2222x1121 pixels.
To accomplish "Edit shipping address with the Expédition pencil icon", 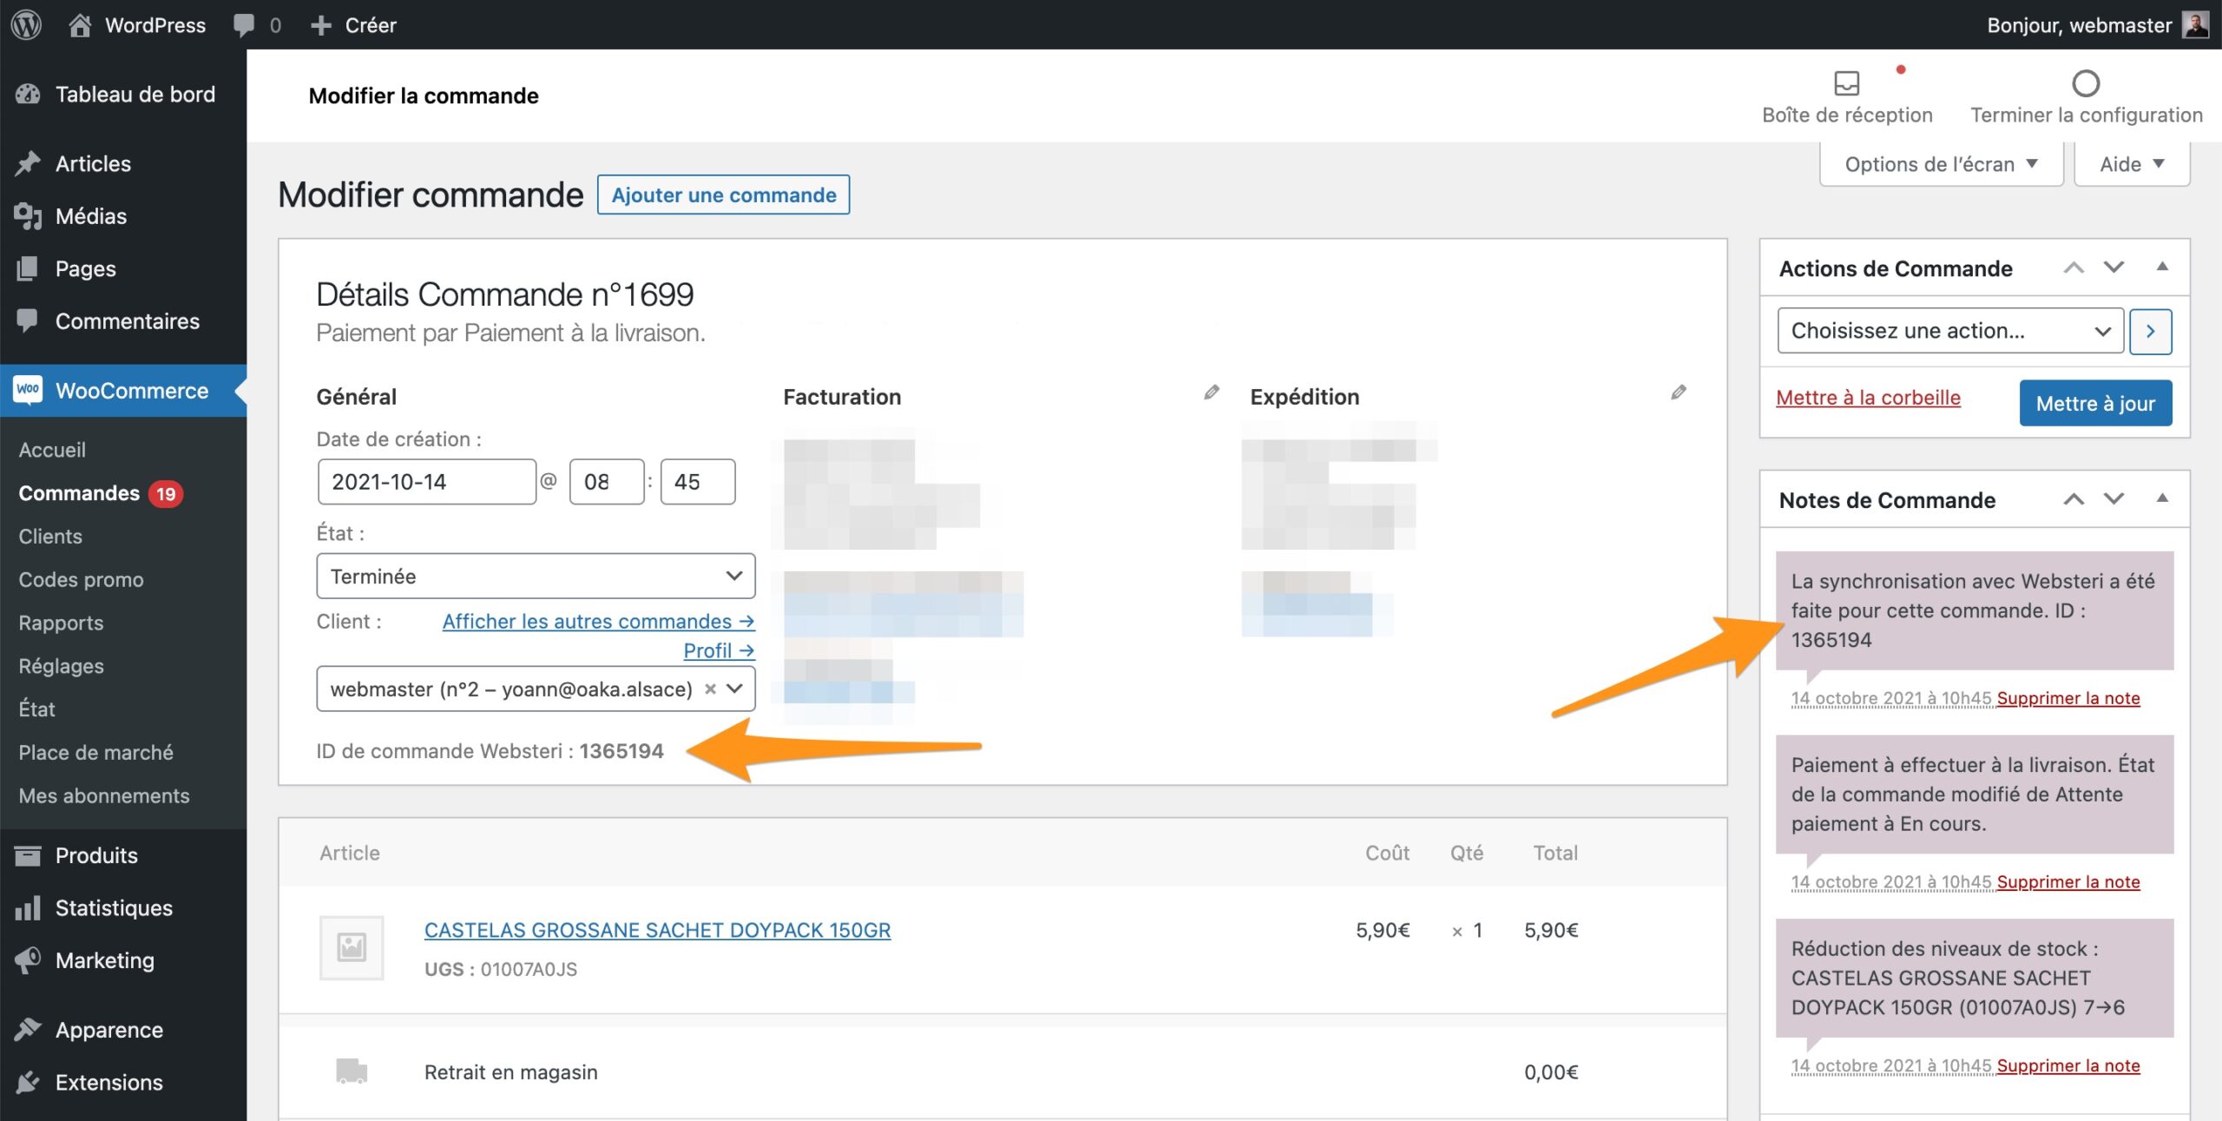I will 1678,393.
